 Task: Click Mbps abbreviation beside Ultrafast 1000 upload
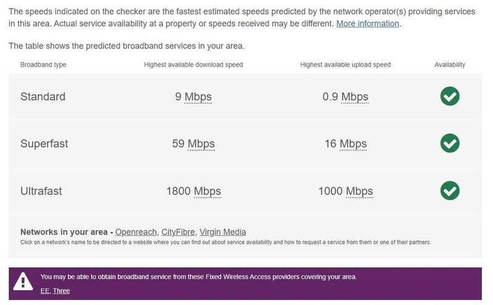(x=359, y=192)
